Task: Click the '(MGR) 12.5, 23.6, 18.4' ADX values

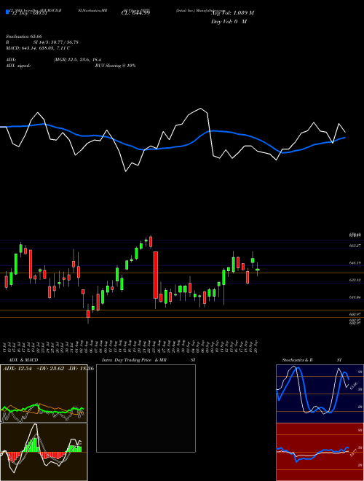Action: click(77, 60)
